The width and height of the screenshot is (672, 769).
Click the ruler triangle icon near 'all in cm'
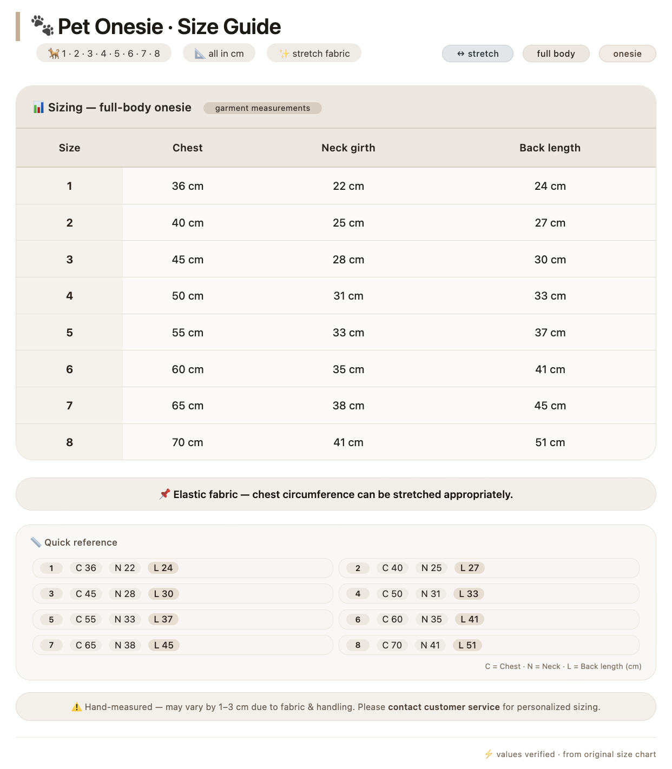(200, 54)
